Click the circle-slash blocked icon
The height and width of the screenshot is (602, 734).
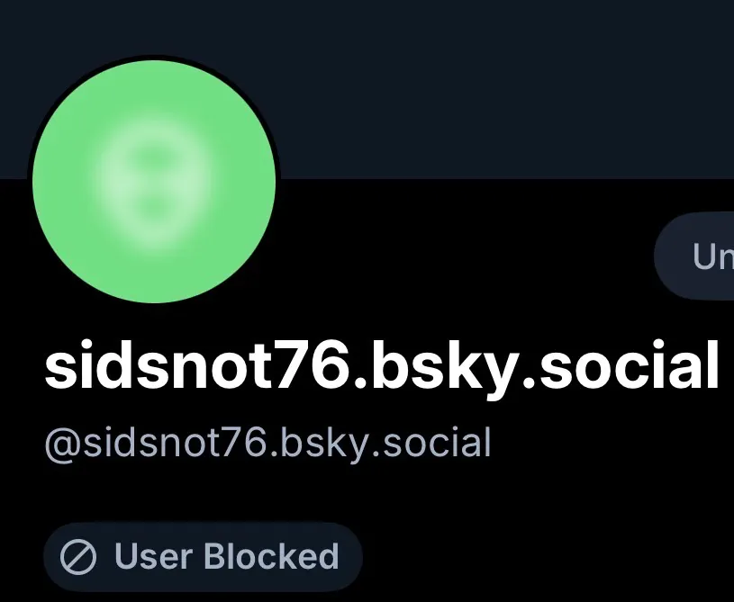(78, 557)
